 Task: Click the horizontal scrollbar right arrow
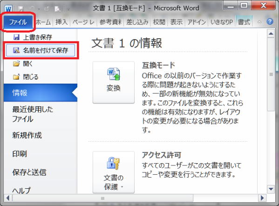click(x=262, y=198)
